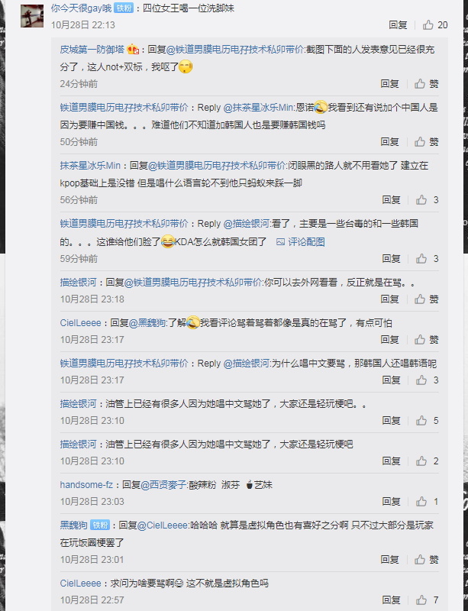The height and width of the screenshot is (611, 468).
Task: Reply to 描绘银河's comment from 23:18
Action: click(x=389, y=299)
